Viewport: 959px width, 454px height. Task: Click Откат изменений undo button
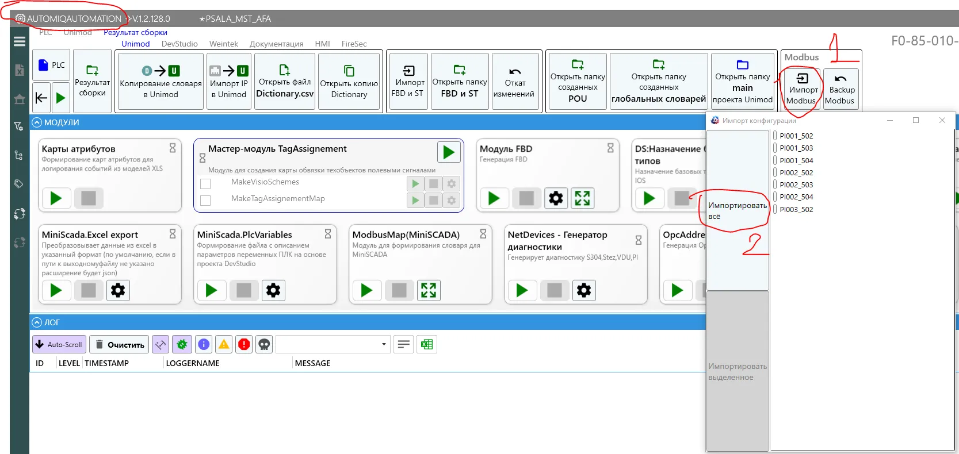click(x=514, y=81)
